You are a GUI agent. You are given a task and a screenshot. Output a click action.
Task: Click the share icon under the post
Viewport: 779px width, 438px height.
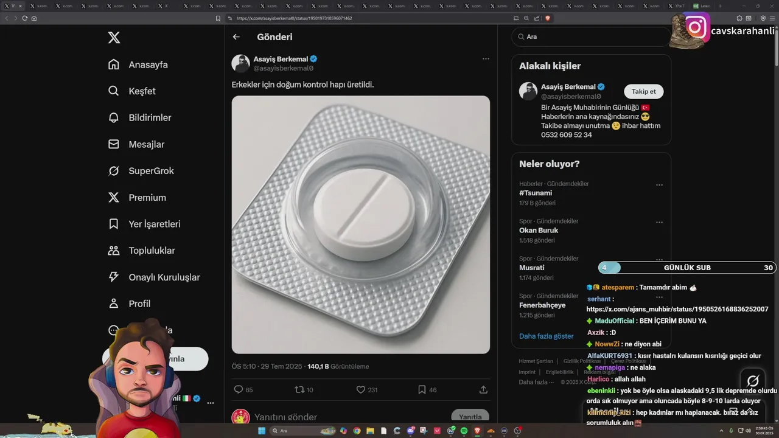[x=483, y=389]
